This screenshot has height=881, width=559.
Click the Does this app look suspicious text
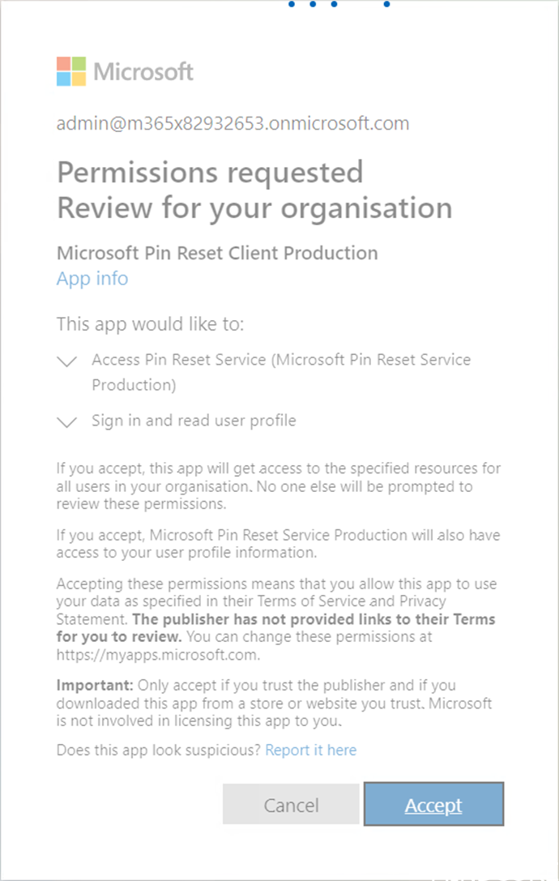(159, 750)
